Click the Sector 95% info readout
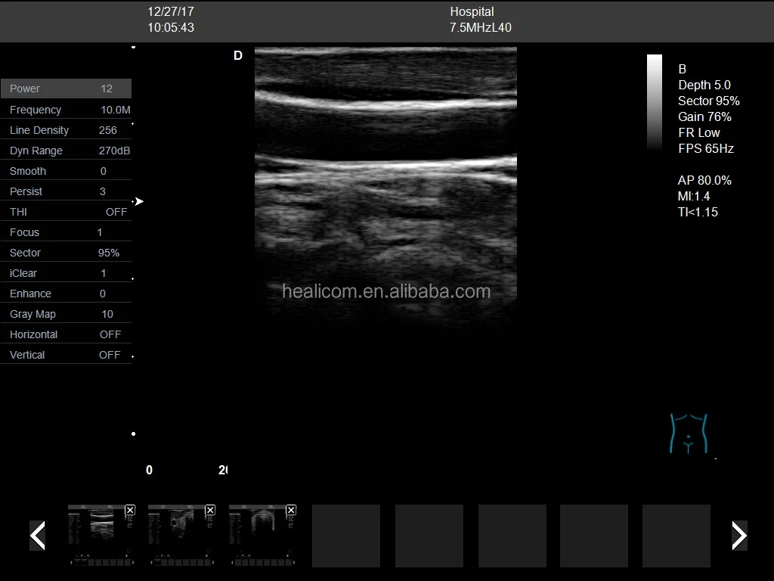Screen dimensions: 774x581 click(x=709, y=101)
